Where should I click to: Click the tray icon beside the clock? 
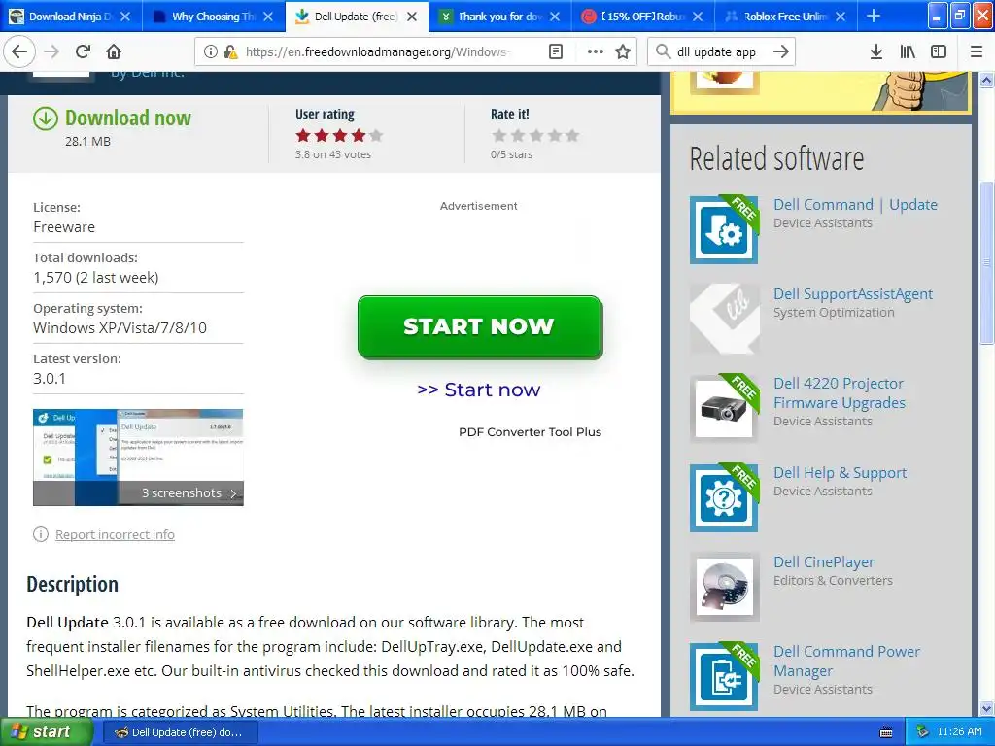[x=922, y=732]
